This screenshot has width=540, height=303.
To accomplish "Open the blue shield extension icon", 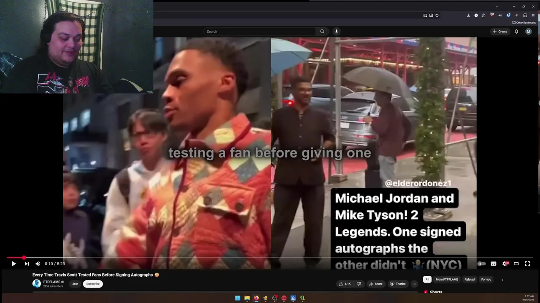I will pos(508,15).
